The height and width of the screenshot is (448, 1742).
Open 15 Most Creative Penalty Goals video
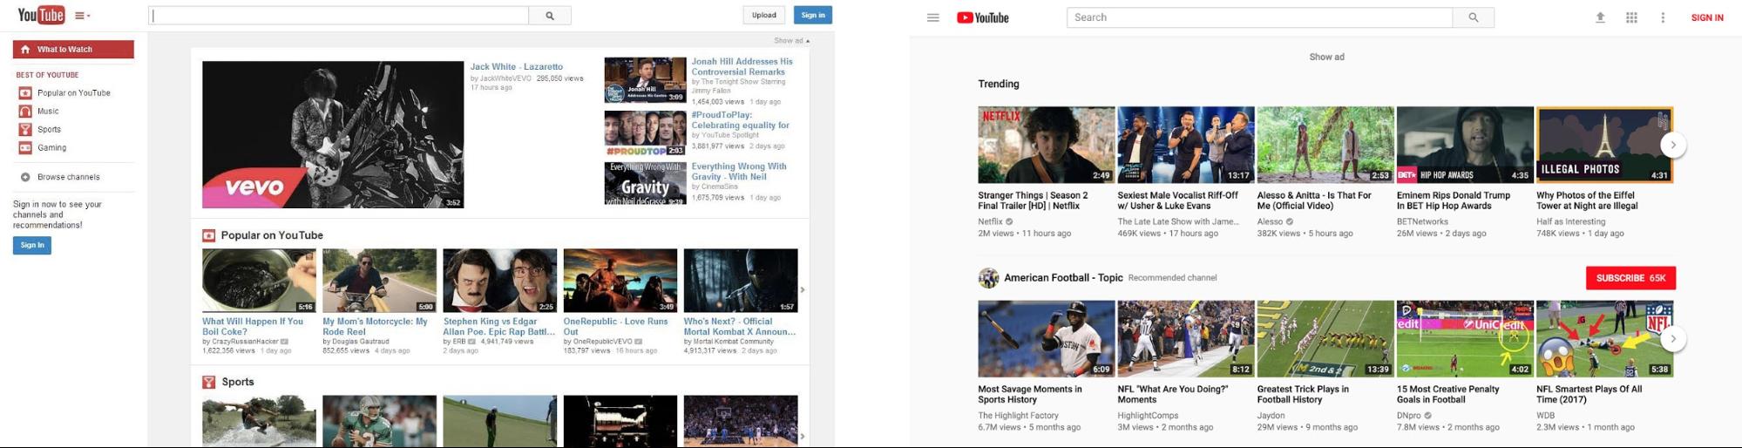pyautogui.click(x=1465, y=339)
